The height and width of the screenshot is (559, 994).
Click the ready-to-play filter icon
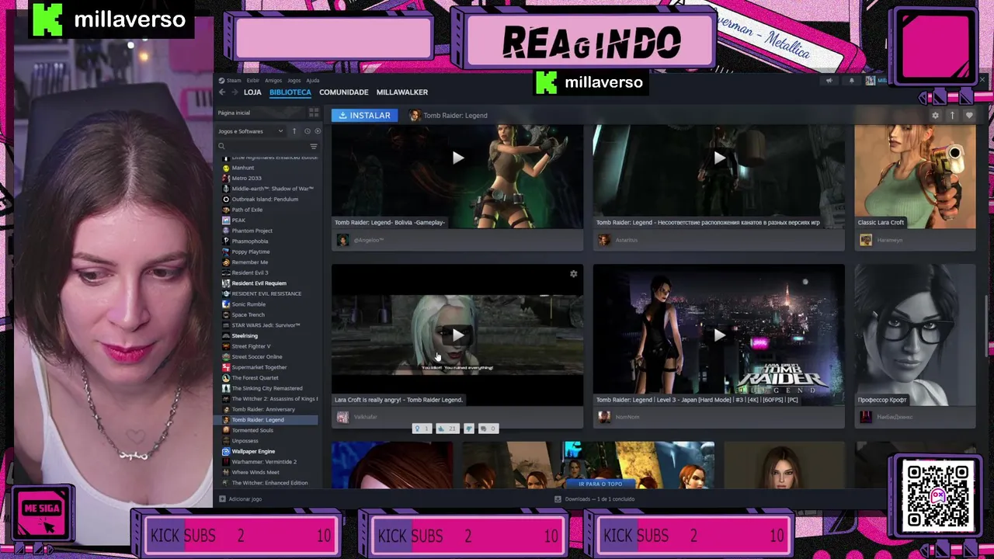coord(317,131)
